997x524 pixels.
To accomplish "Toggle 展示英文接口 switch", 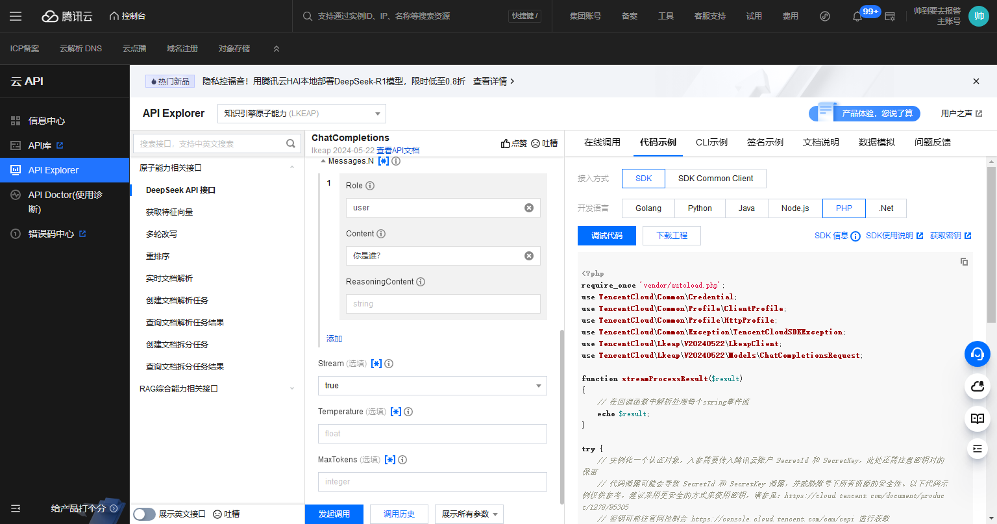I will (x=144, y=514).
